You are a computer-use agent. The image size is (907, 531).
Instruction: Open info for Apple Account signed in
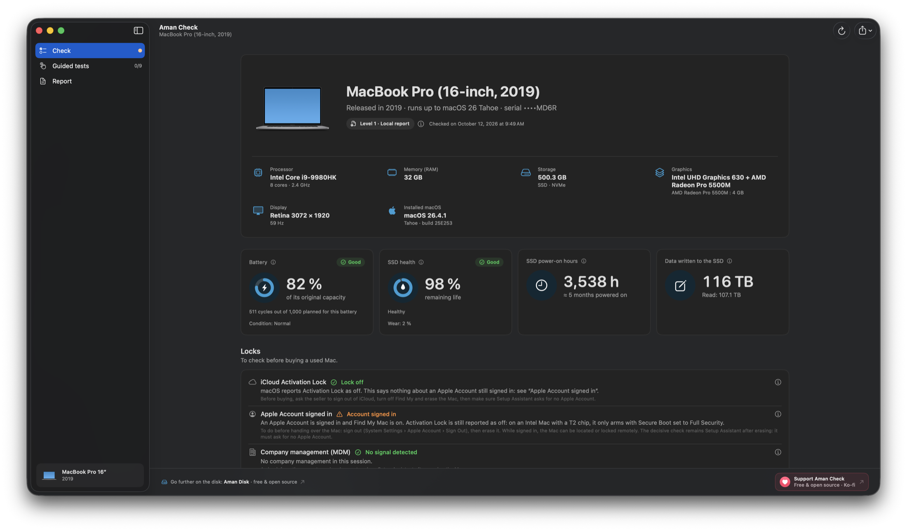(x=778, y=414)
